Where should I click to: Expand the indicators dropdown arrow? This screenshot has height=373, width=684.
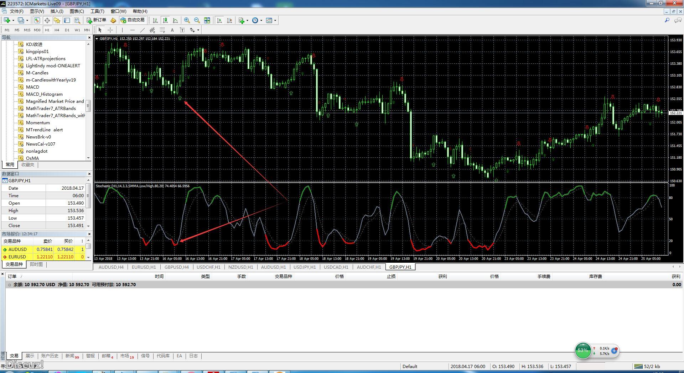pos(247,20)
